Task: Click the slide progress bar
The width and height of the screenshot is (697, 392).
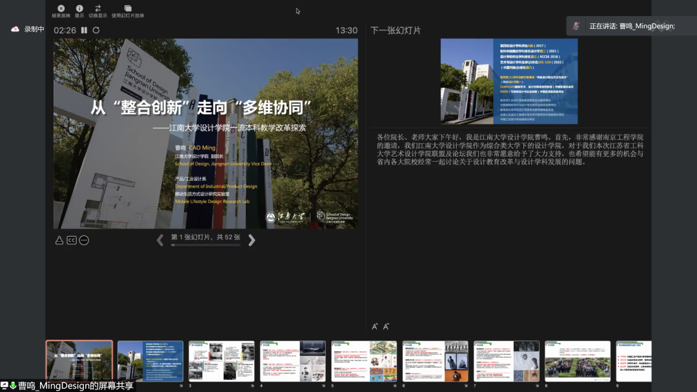Action: [x=205, y=245]
